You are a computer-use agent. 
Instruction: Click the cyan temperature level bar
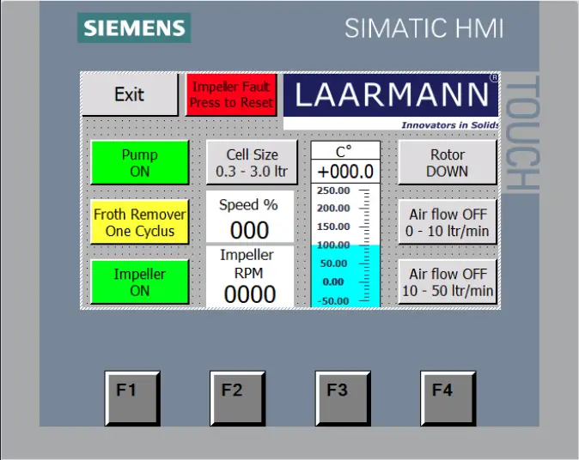[345, 276]
